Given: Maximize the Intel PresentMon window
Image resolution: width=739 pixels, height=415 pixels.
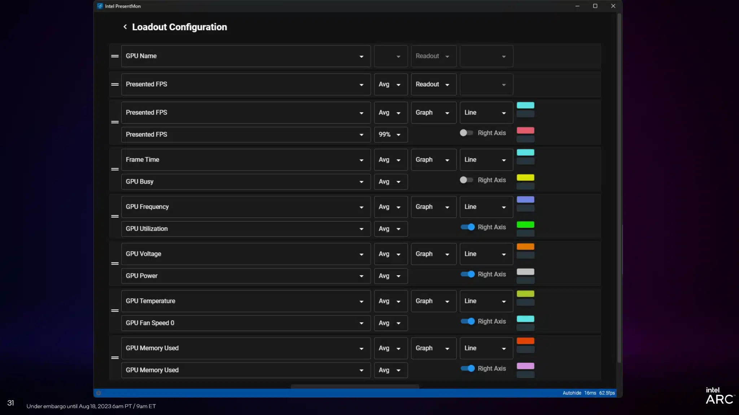Looking at the screenshot, I should click(x=595, y=6).
